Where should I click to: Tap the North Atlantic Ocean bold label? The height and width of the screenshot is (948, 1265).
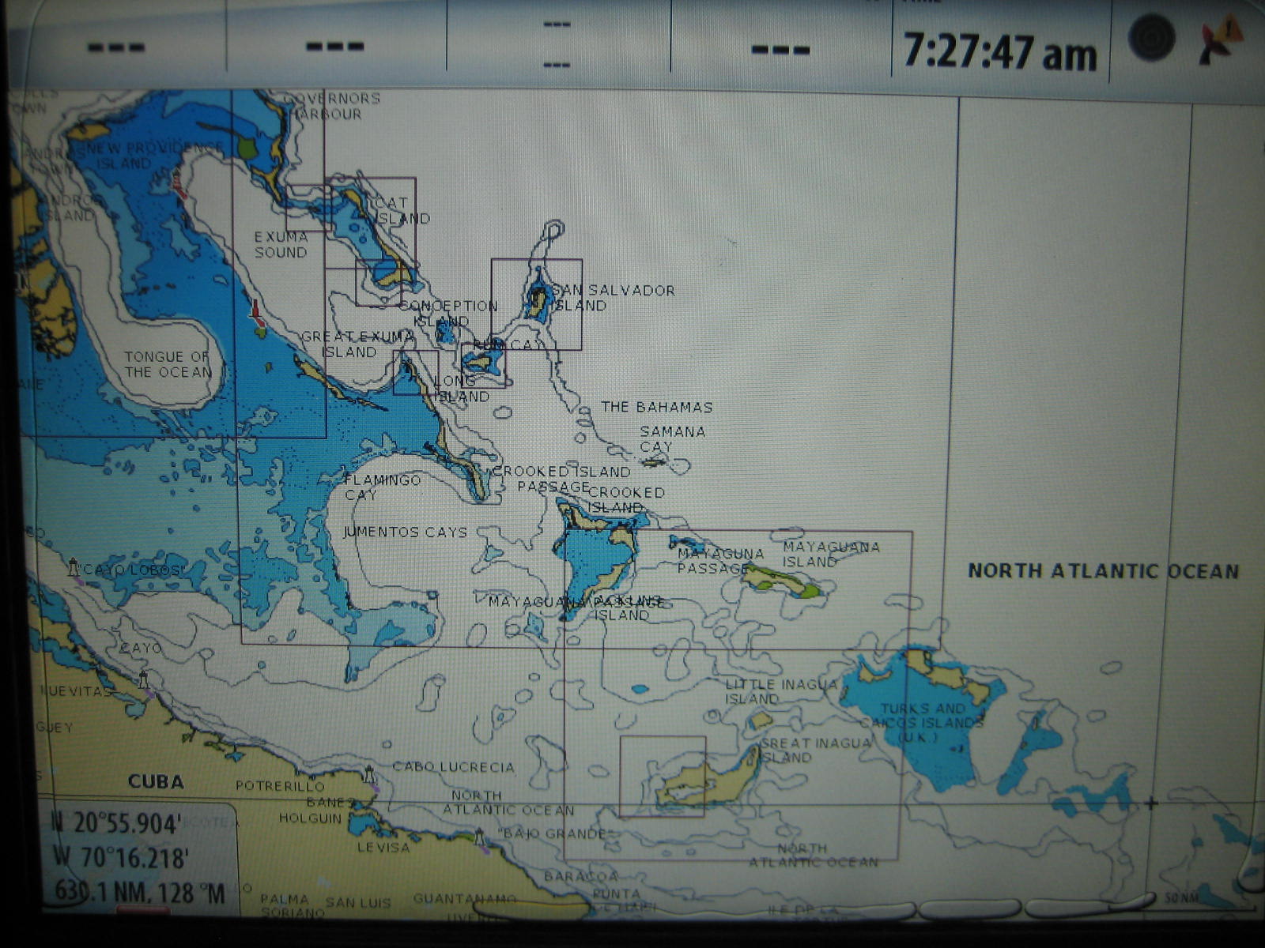[1103, 570]
